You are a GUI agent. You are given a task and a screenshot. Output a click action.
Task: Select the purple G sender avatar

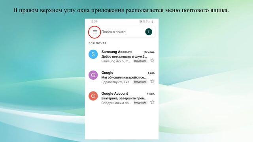(93, 75)
